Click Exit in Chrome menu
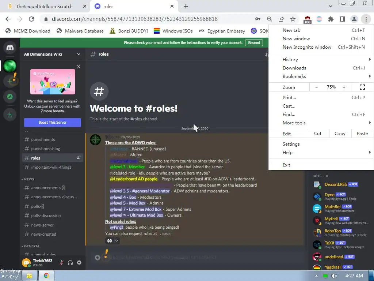Image resolution: width=374 pixels, height=281 pixels. 321,165
